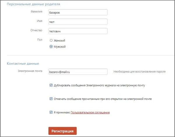Image resolution: width=175 pixels, height=137 pixels.
Task: Uncheck 'Отмечать сообщение прочитанным' checkbox
Action: click(51, 99)
